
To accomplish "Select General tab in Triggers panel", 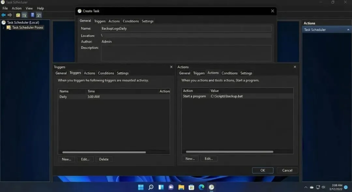I will click(61, 73).
